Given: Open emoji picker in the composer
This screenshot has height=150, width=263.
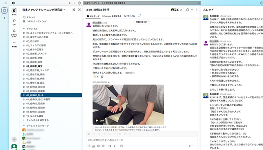Looking at the screenshot, I should [98, 146].
